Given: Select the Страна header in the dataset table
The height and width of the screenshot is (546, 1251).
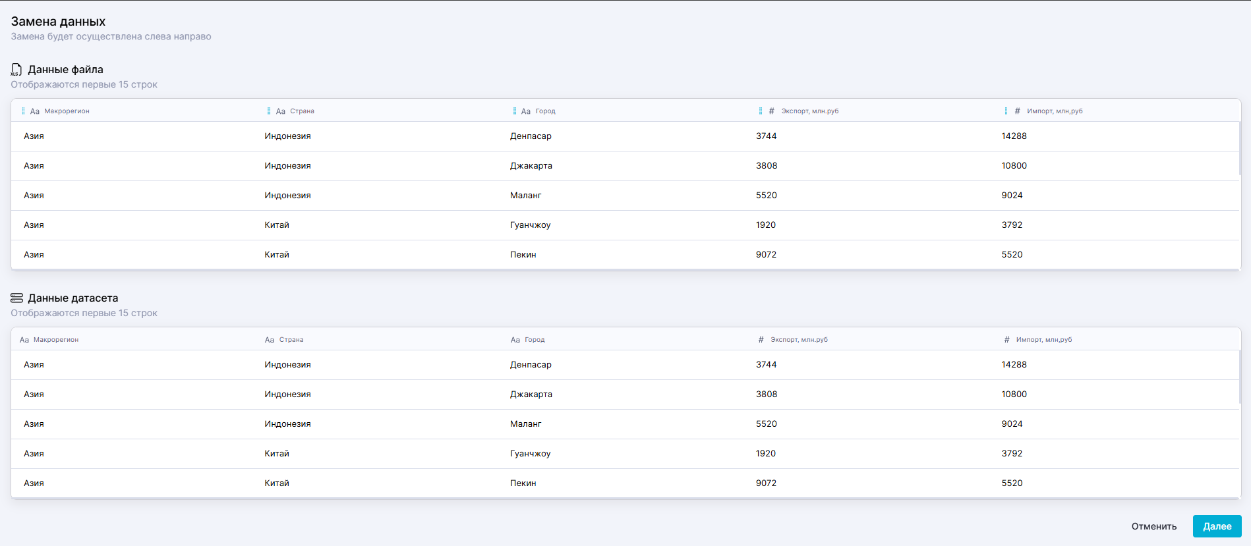Looking at the screenshot, I should click(x=291, y=340).
